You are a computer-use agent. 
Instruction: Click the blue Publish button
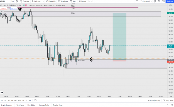point(170,1)
